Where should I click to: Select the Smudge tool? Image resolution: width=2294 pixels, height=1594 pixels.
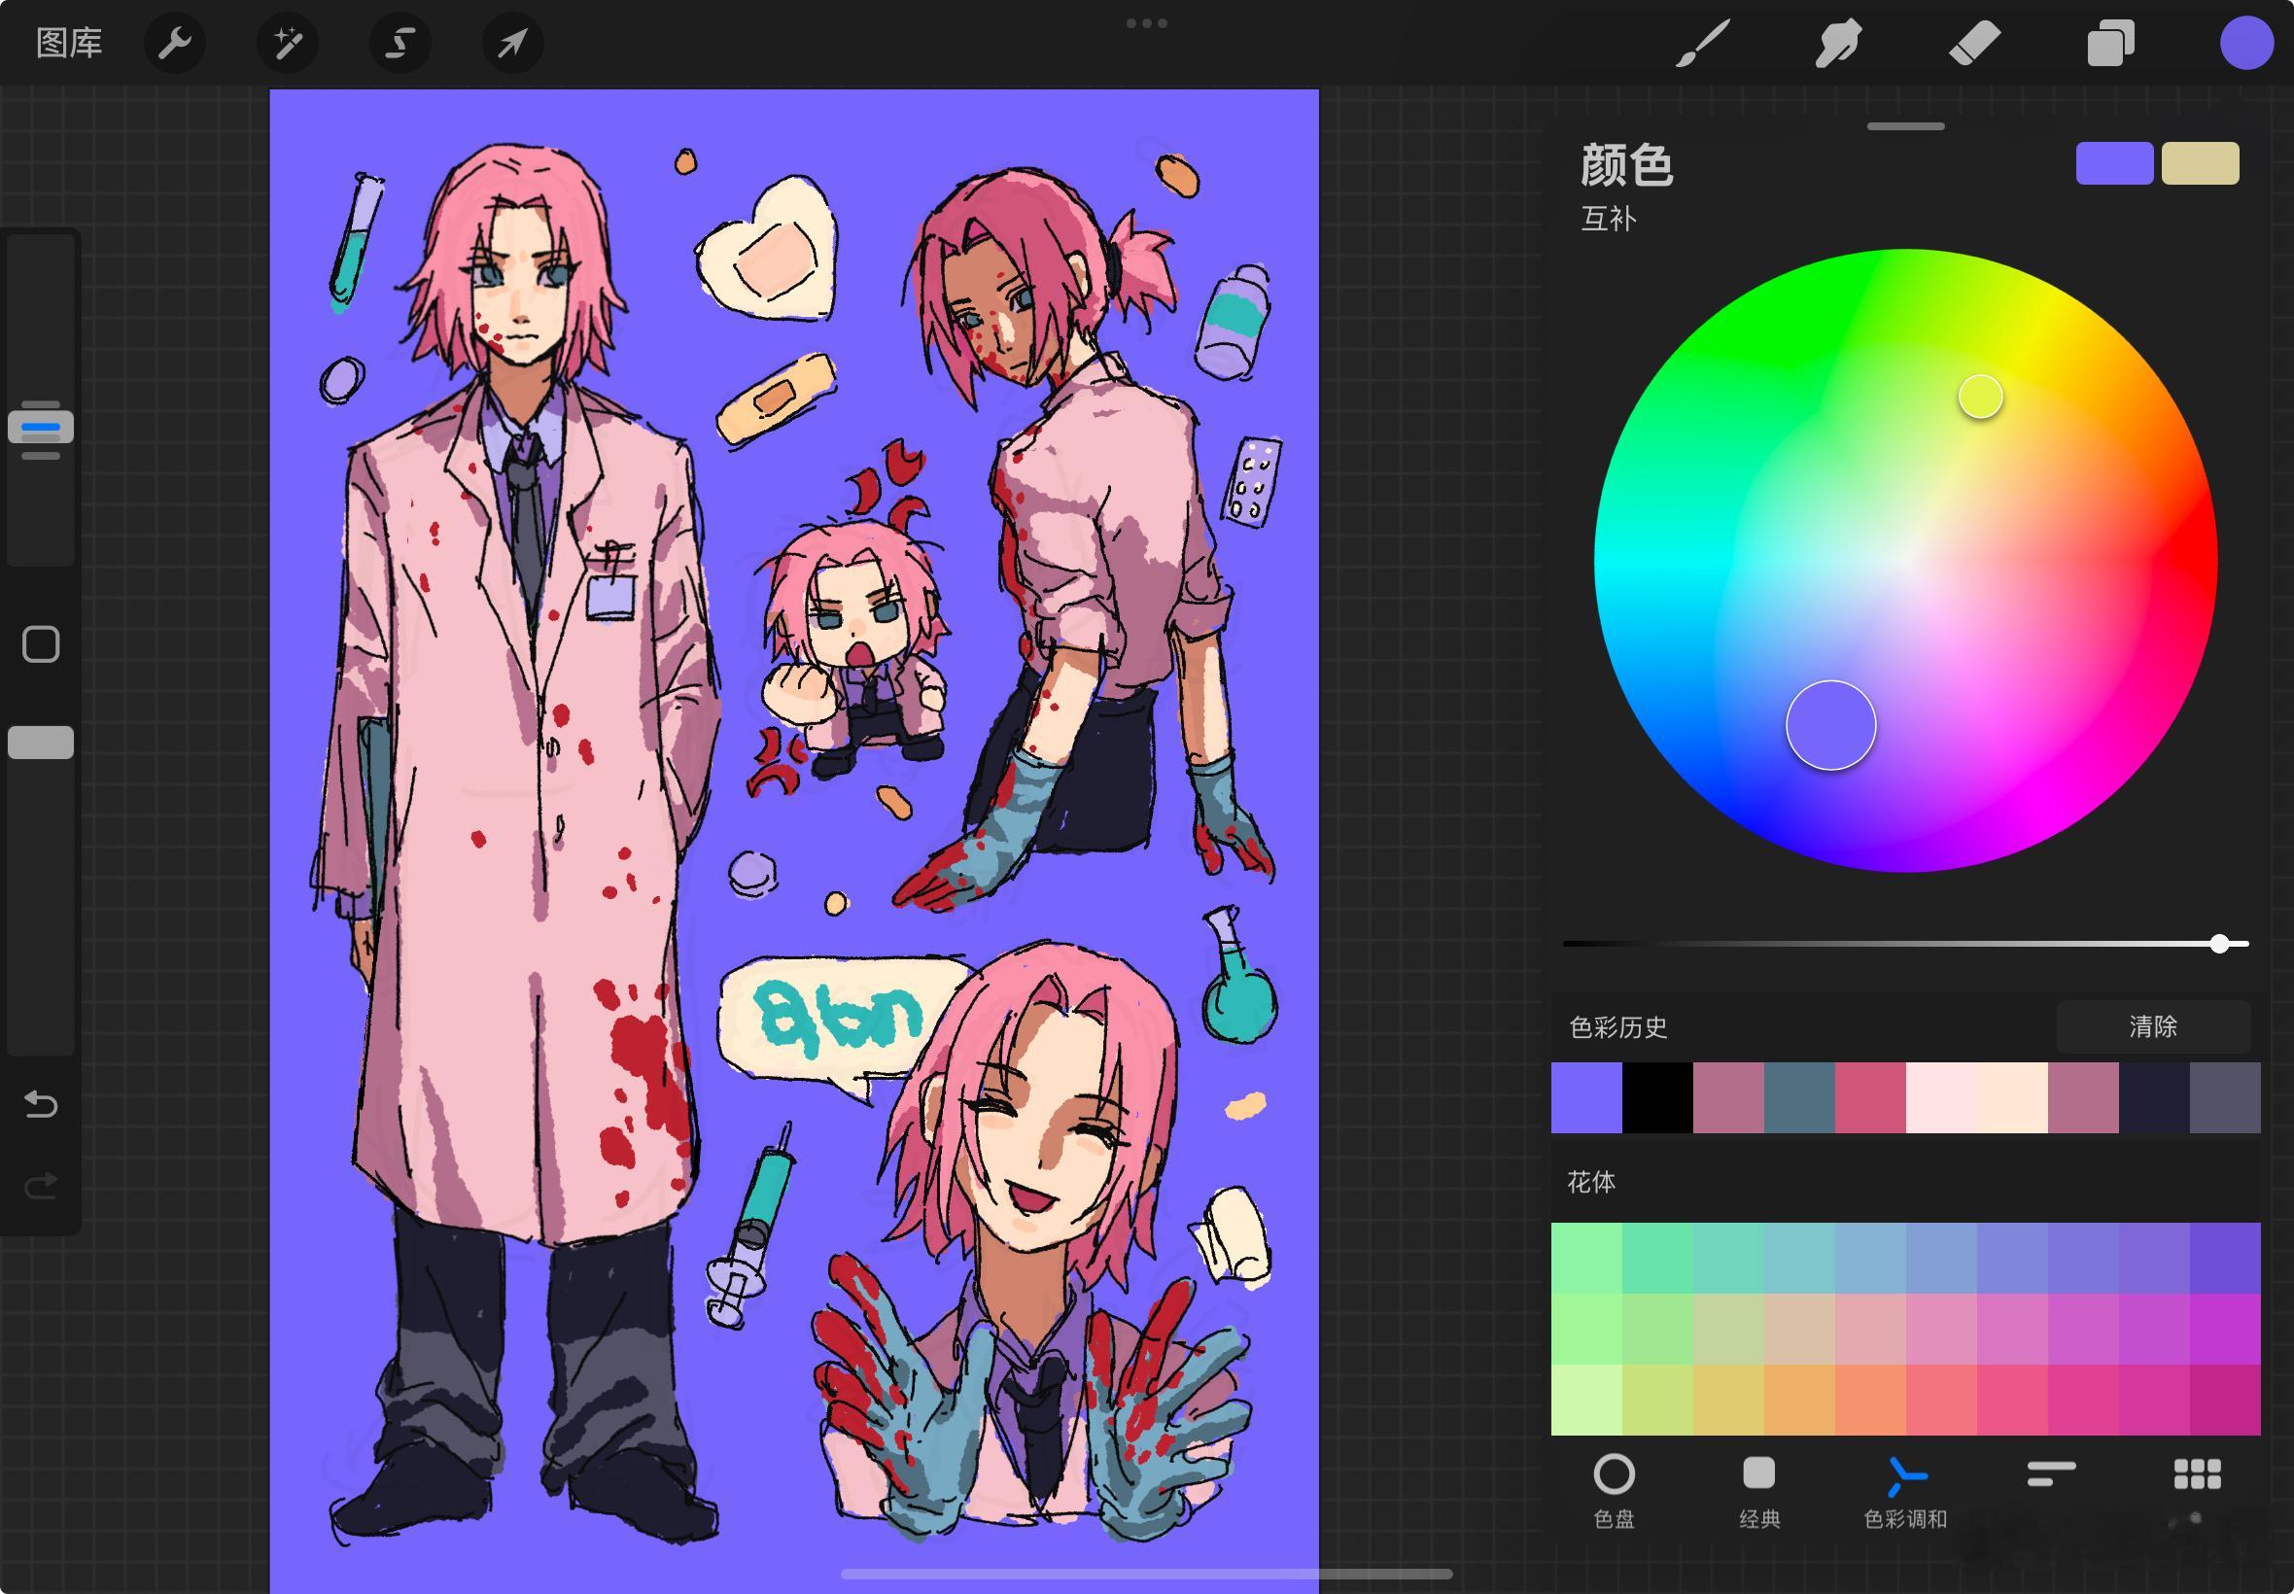click(1837, 43)
